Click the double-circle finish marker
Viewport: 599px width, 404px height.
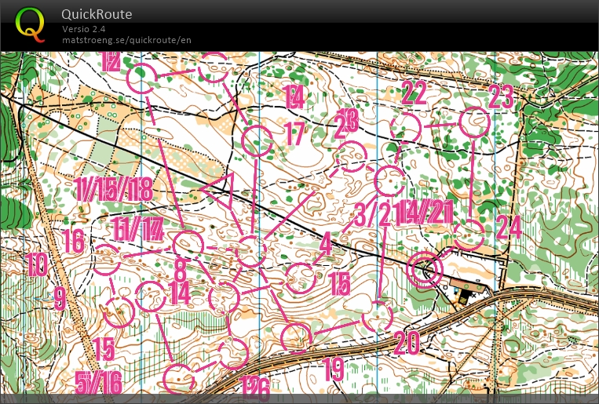[425, 271]
